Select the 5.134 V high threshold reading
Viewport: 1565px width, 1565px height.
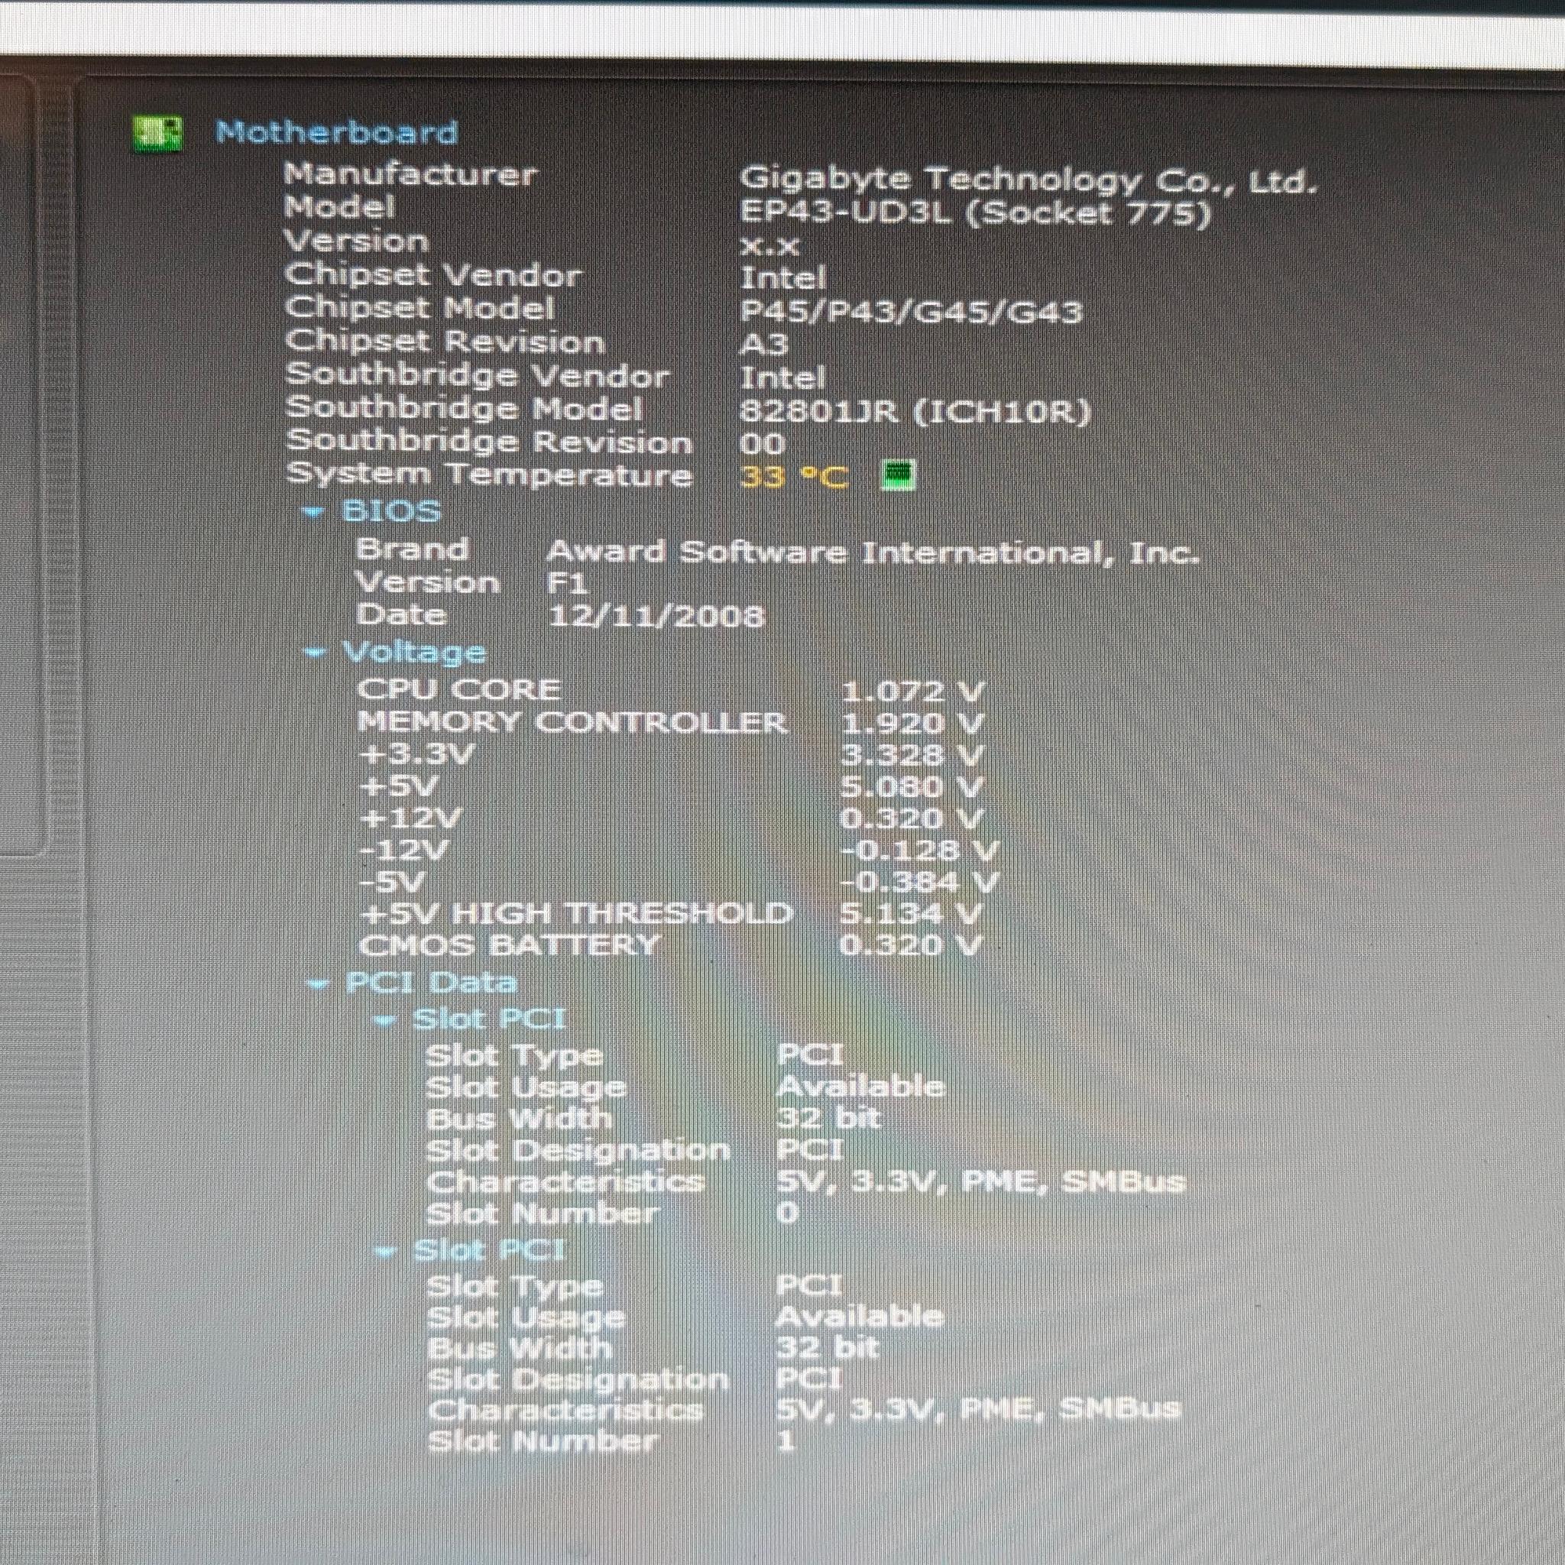pos(912,914)
